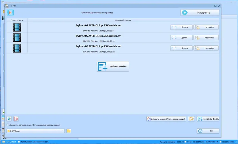The height and width of the screenshot is (144, 238).
Task: Toggle Уведомления checkbox in status bar
Action: pyautogui.click(x=220, y=142)
